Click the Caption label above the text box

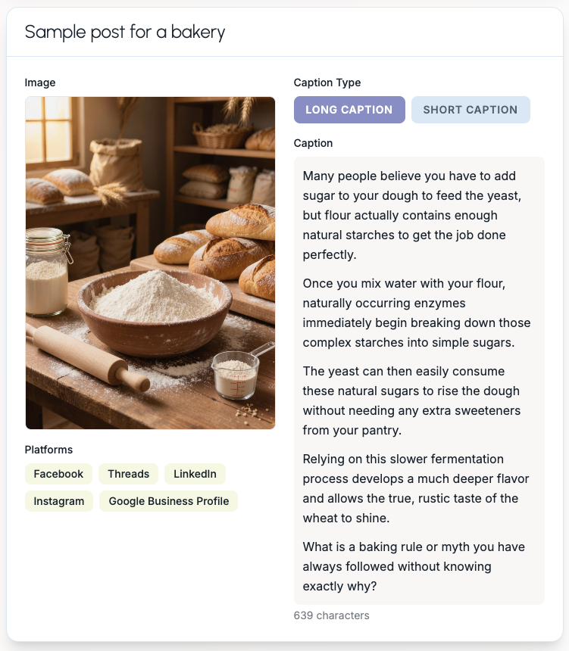tap(314, 143)
